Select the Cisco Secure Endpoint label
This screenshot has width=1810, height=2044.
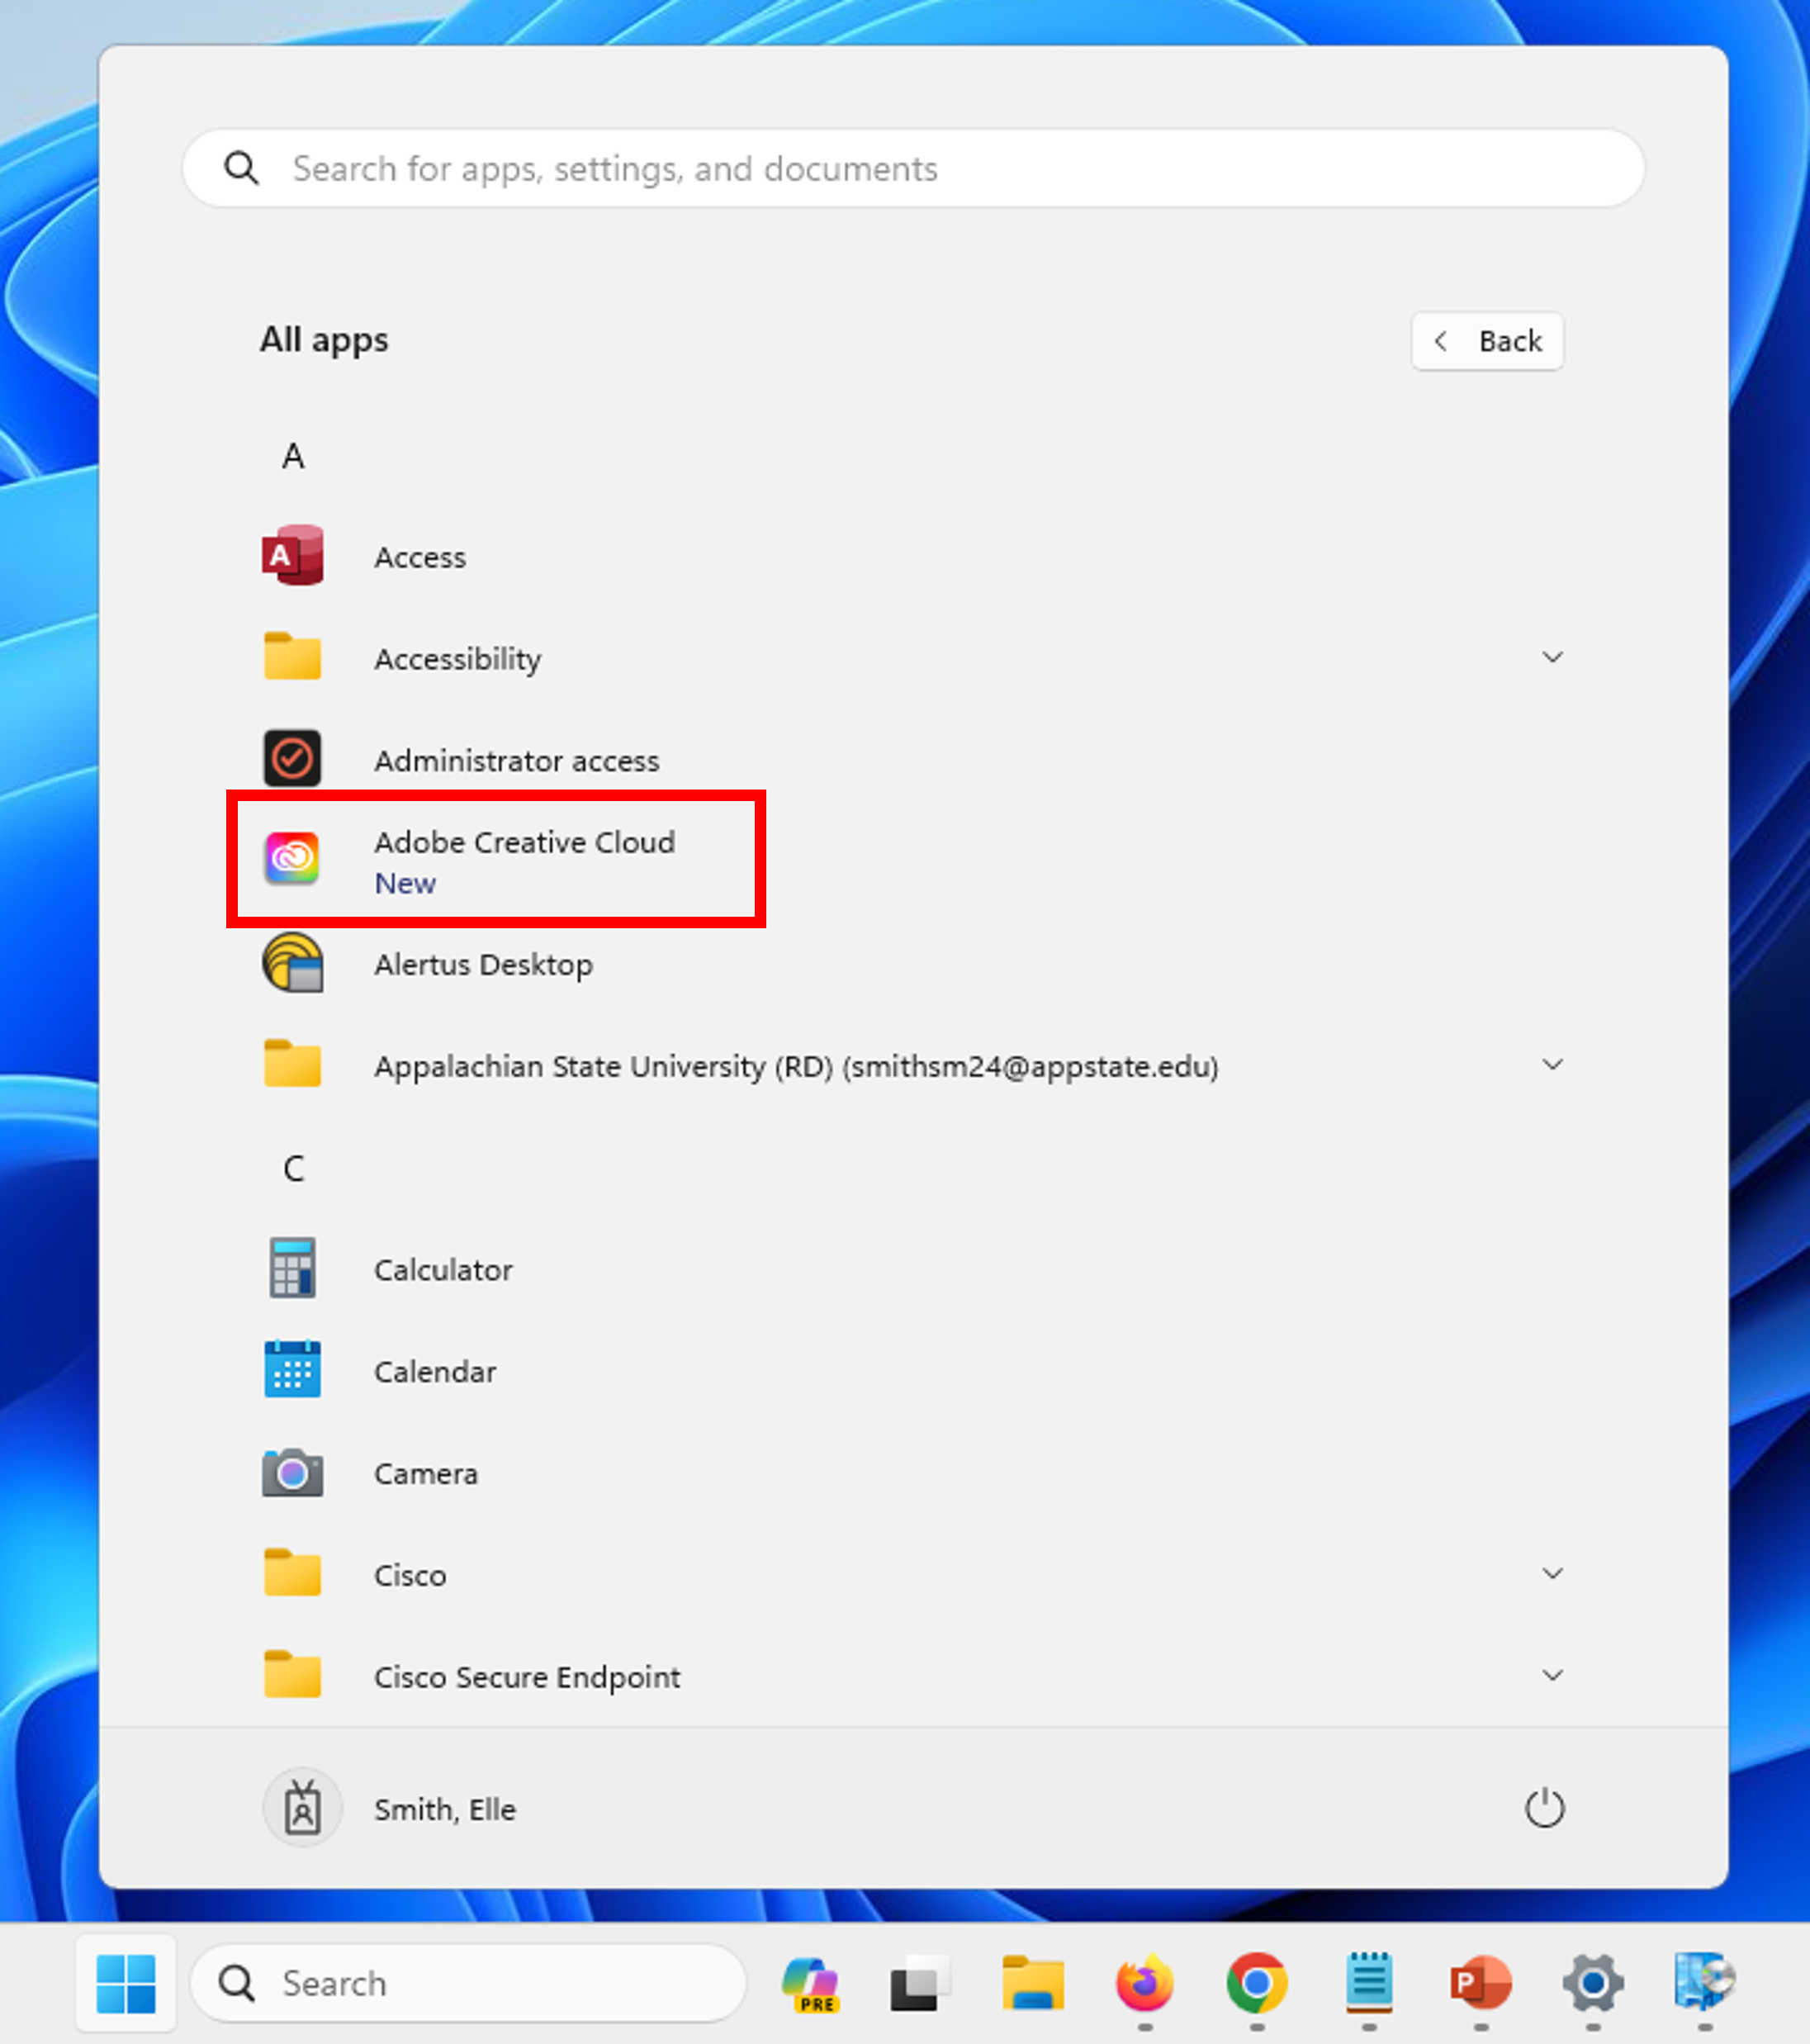(527, 1677)
